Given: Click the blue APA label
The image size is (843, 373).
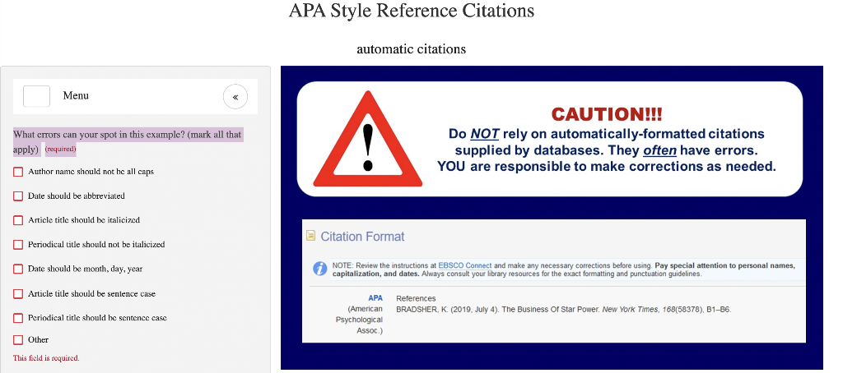Looking at the screenshot, I should [375, 298].
